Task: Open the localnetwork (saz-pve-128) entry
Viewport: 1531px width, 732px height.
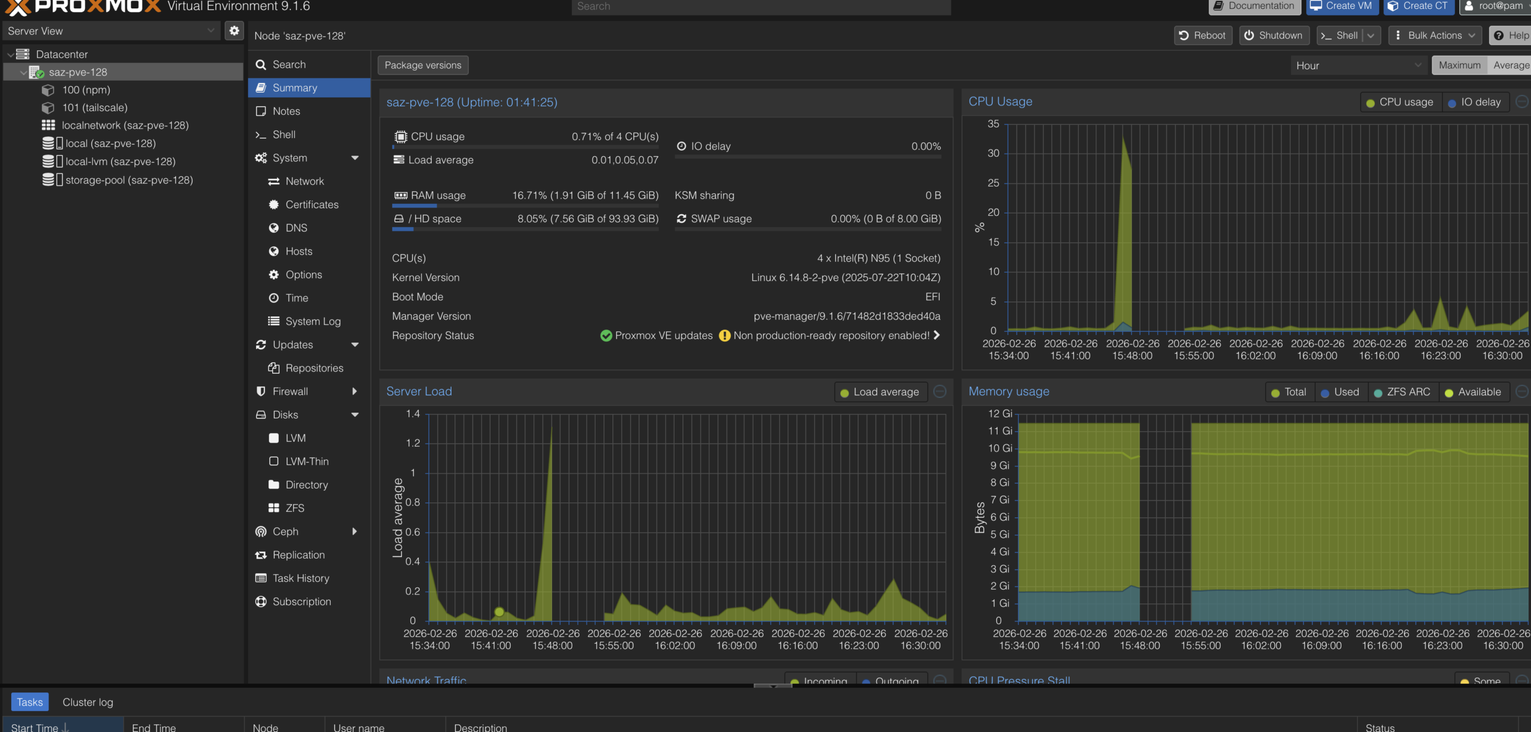Action: [x=125, y=126]
